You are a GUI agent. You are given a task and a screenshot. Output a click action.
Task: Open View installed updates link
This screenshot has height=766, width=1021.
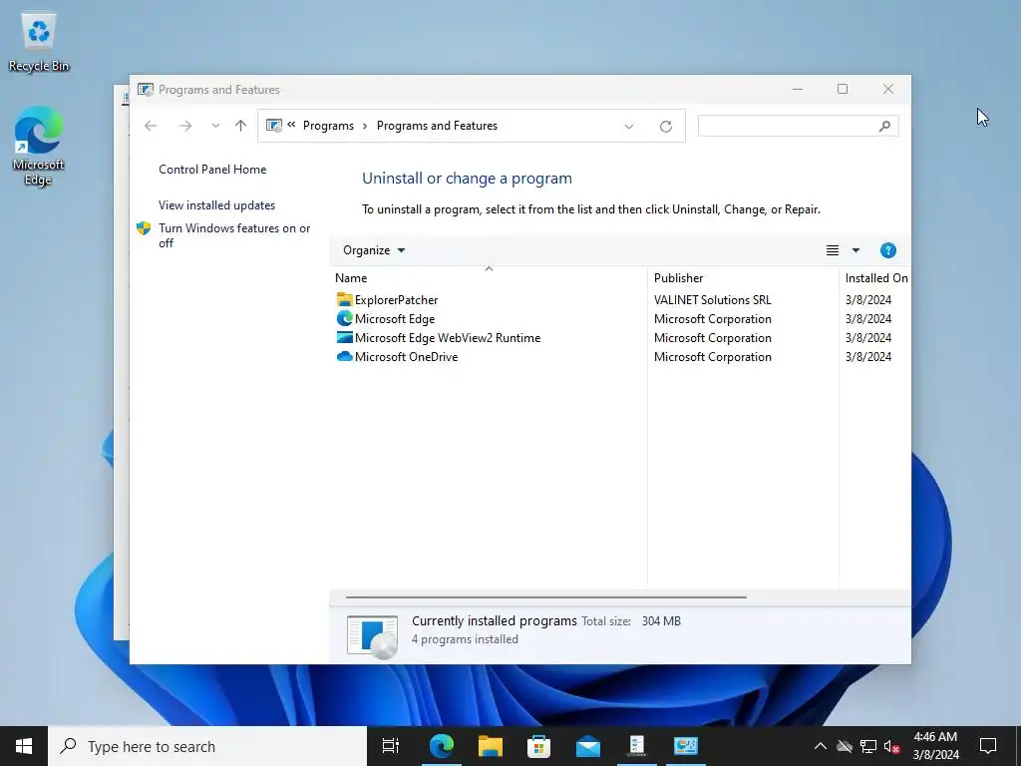point(216,205)
